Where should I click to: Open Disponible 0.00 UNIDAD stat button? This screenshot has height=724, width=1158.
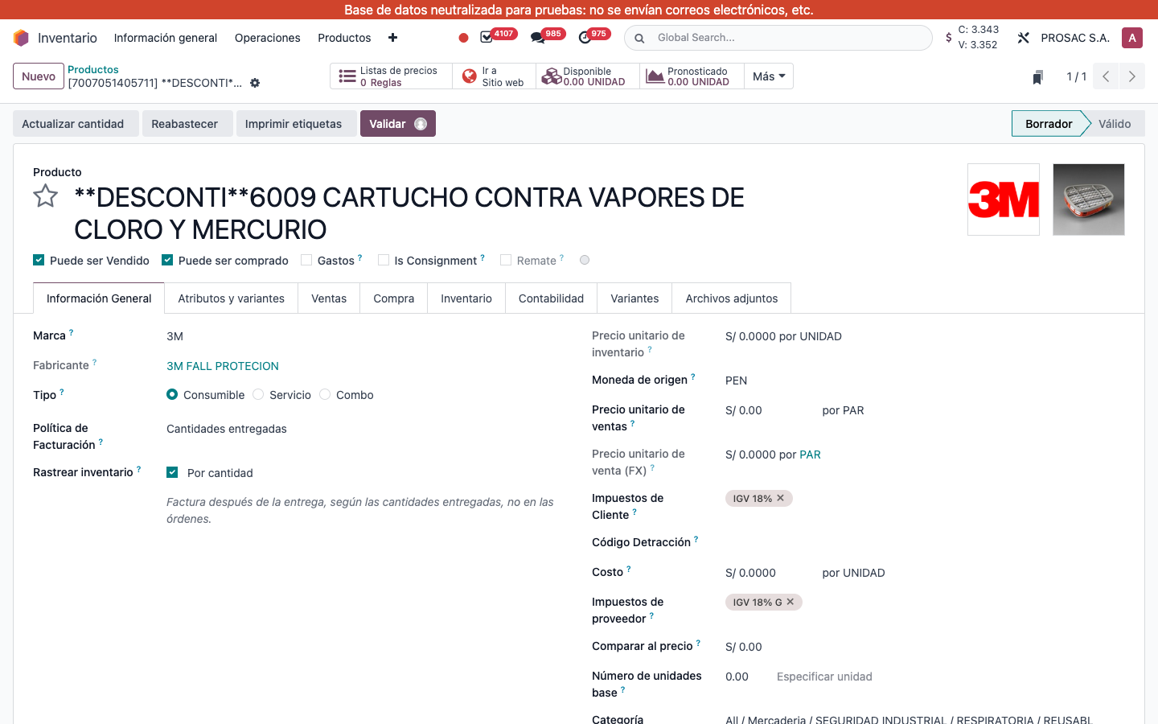(588, 76)
